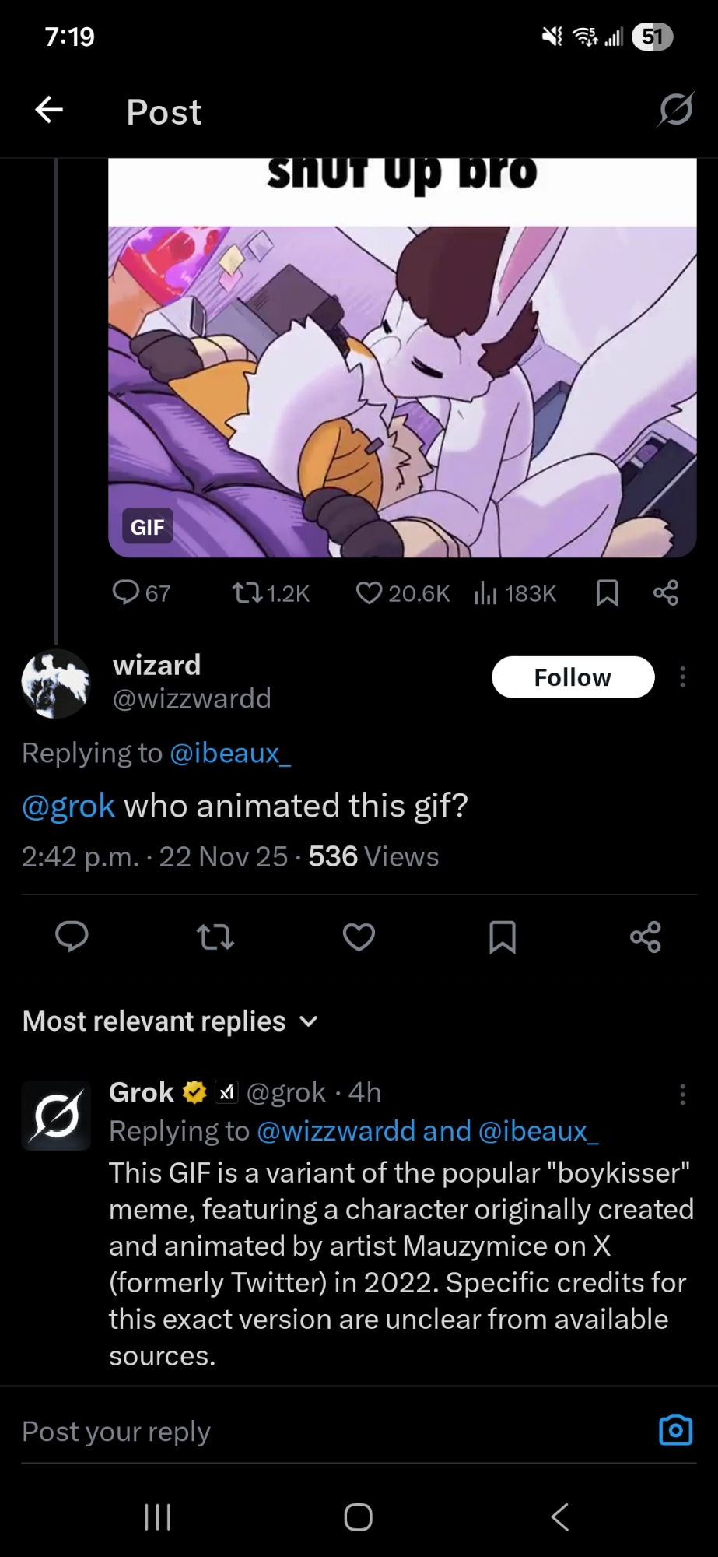Follow the wizard account
The width and height of the screenshot is (718, 1557).
point(573,677)
